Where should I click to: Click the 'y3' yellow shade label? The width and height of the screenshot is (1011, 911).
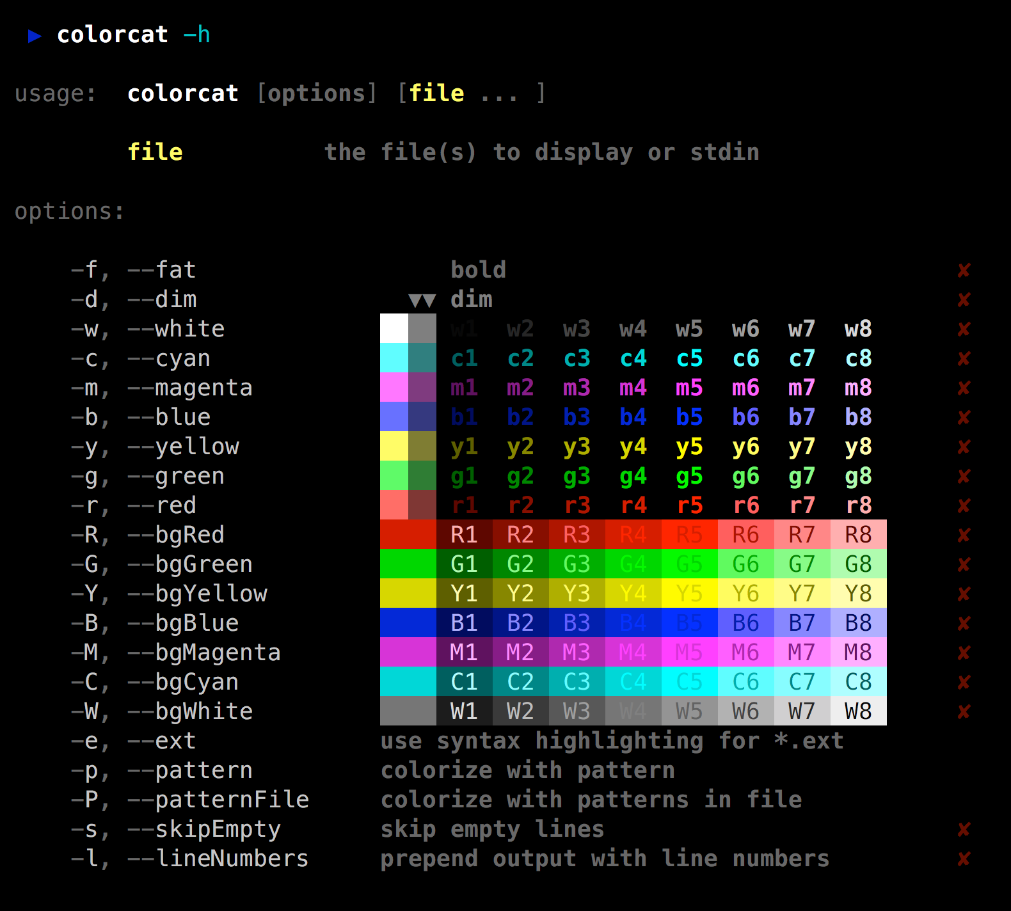(577, 447)
